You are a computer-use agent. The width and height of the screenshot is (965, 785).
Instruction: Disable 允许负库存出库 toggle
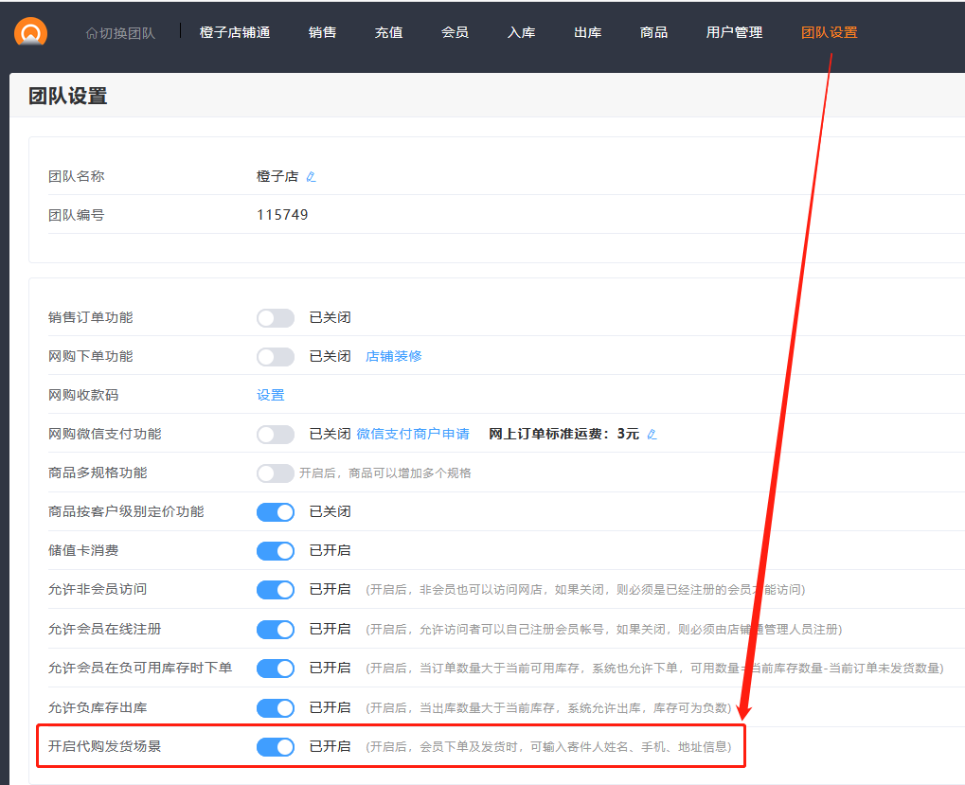pyautogui.click(x=276, y=707)
